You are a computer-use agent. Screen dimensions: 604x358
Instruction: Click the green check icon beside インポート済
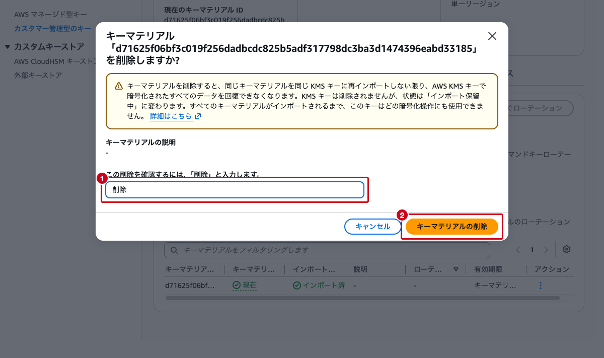click(297, 285)
